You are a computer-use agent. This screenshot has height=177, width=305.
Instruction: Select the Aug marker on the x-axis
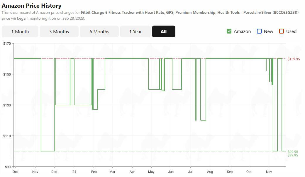tap(210, 172)
